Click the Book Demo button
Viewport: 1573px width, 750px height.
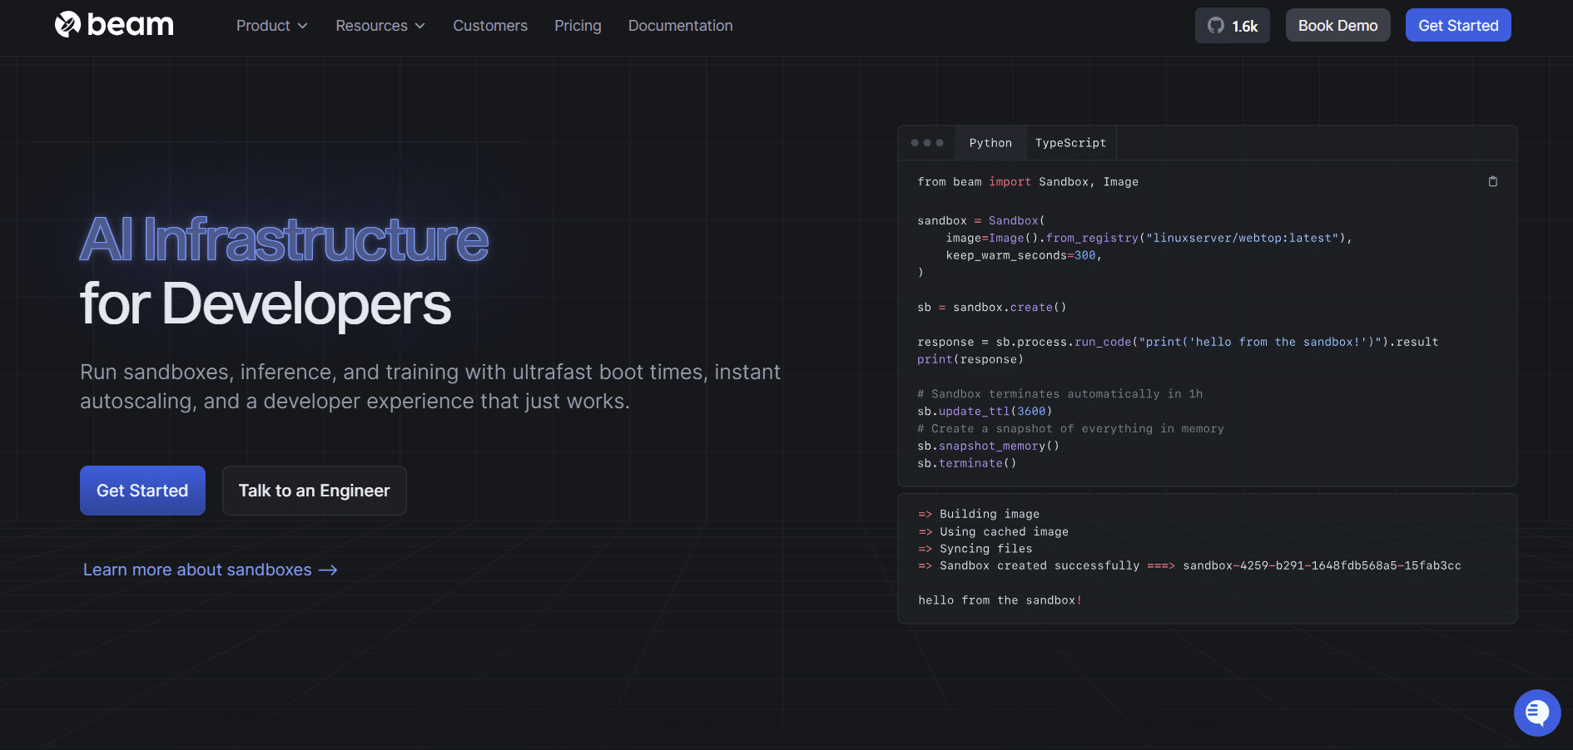1338,26
